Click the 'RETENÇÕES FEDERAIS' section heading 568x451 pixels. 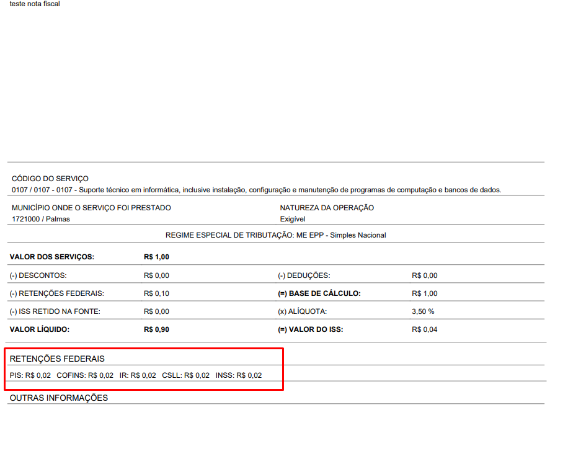pos(57,359)
